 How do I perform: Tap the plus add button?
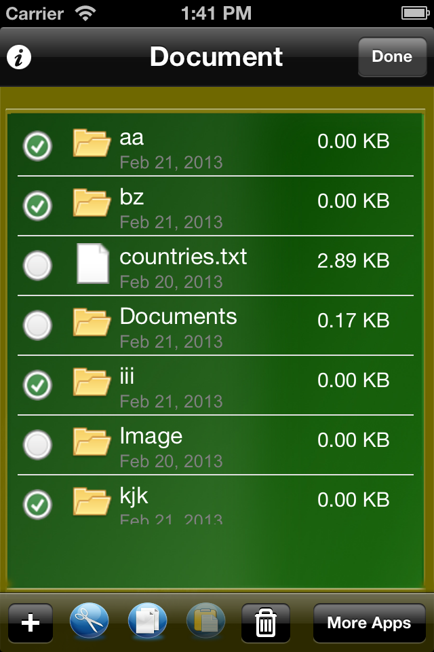(x=31, y=623)
